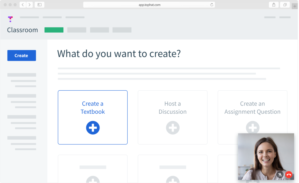
Task: Select the Create a Textbook card title
Action: click(x=93, y=108)
